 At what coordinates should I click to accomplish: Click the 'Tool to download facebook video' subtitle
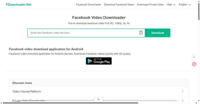tap(99, 23)
